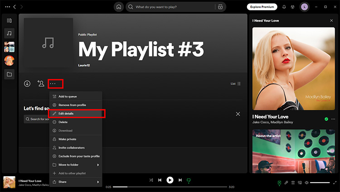Viewport: 340px width, 192px height.
Task: Open Connect to a device icon
Action: (x=300, y=183)
